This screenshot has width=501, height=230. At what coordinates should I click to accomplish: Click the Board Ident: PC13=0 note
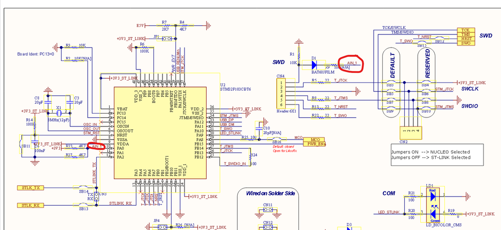(36, 54)
